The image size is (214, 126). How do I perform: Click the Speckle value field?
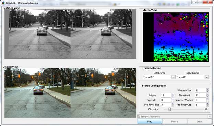(x=166, y=100)
